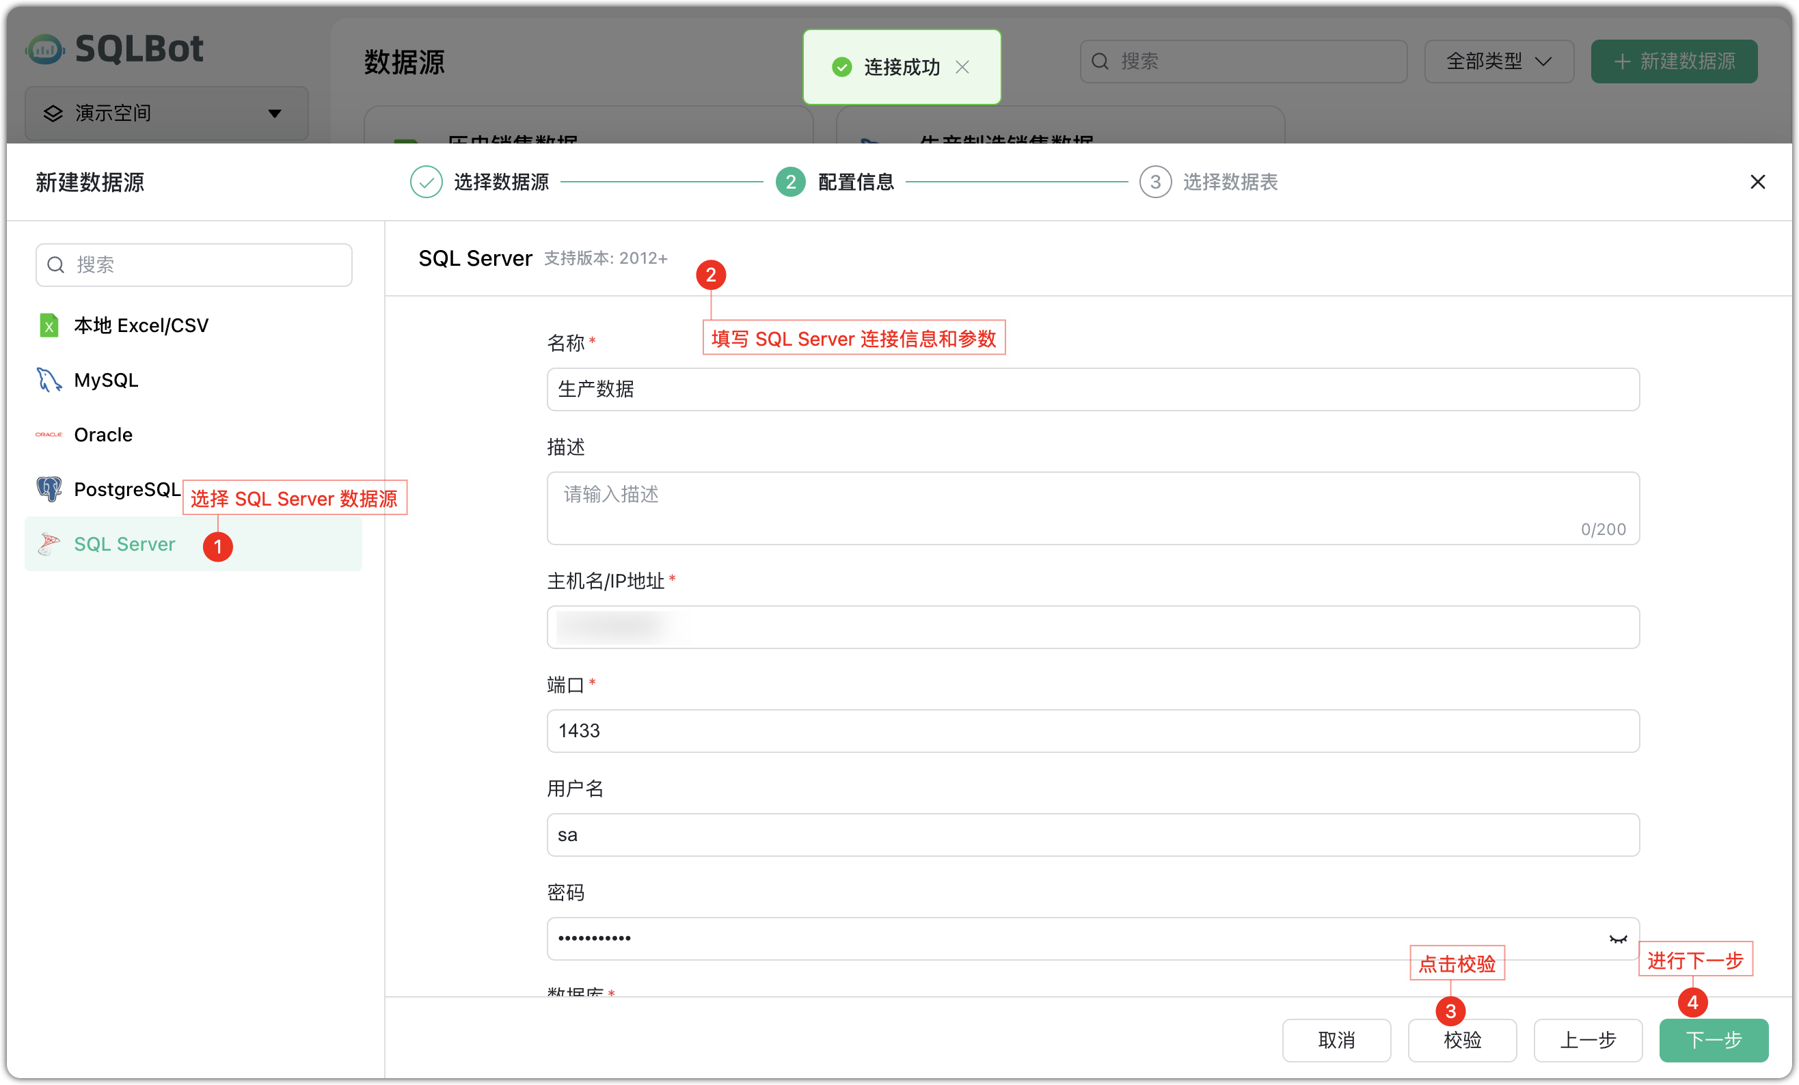Select the Oracle data source icon
The height and width of the screenshot is (1085, 1799).
point(48,434)
